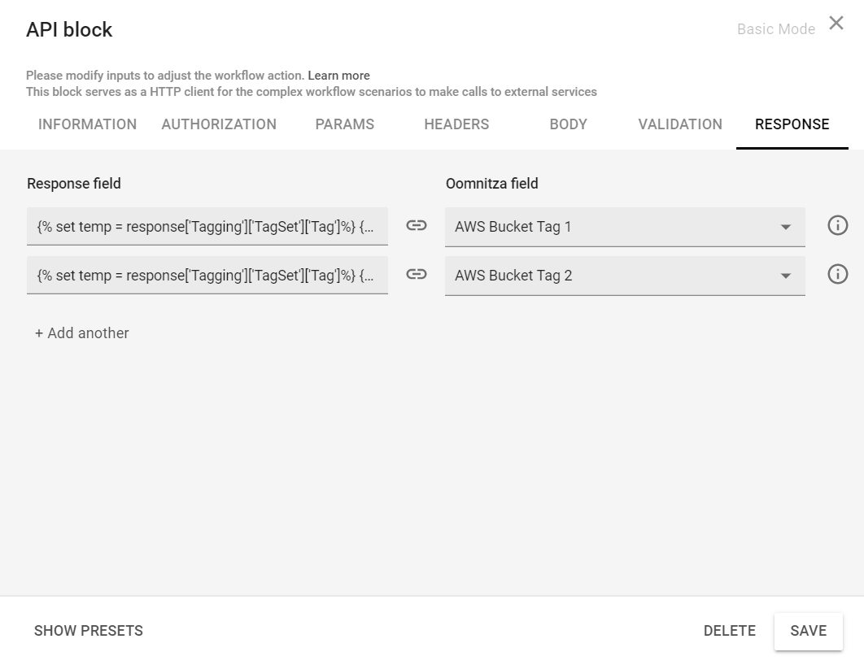Add another response field mapping

(x=82, y=333)
